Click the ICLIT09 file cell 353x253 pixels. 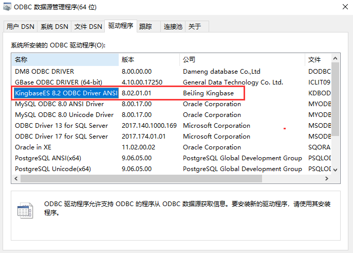319,82
